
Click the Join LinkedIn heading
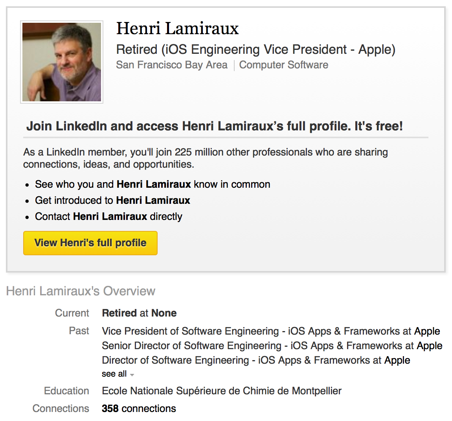tap(214, 126)
